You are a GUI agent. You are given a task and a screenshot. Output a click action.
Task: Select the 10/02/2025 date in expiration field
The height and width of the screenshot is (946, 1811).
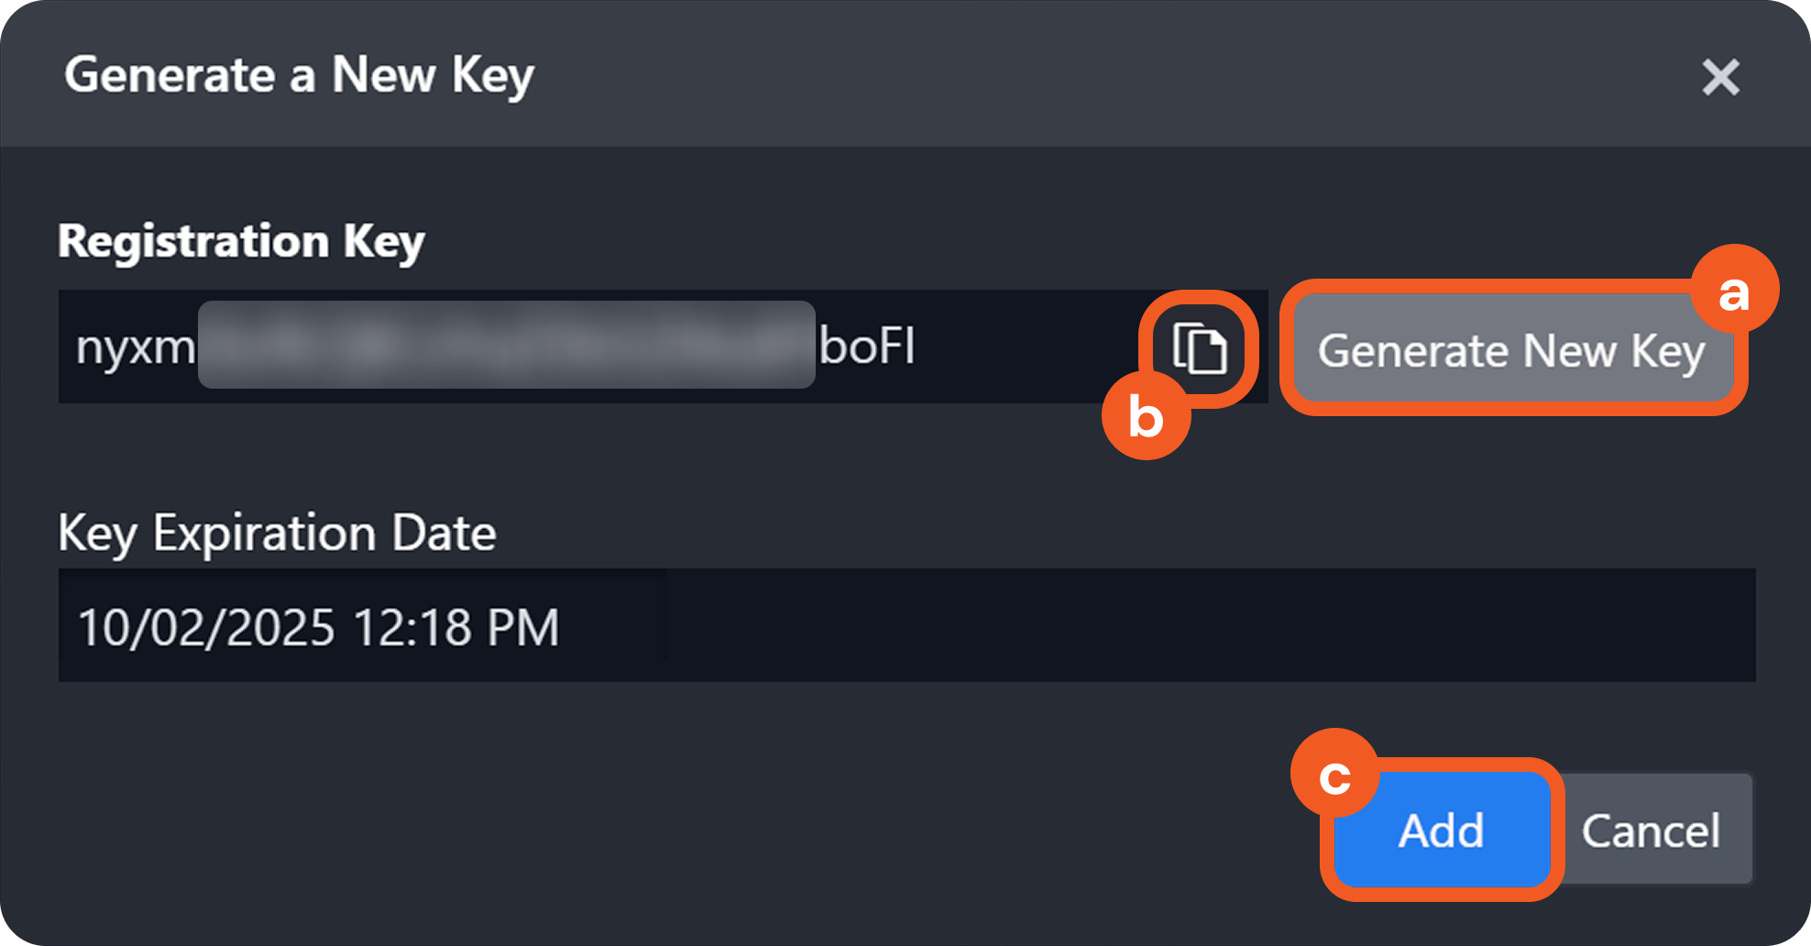(206, 628)
